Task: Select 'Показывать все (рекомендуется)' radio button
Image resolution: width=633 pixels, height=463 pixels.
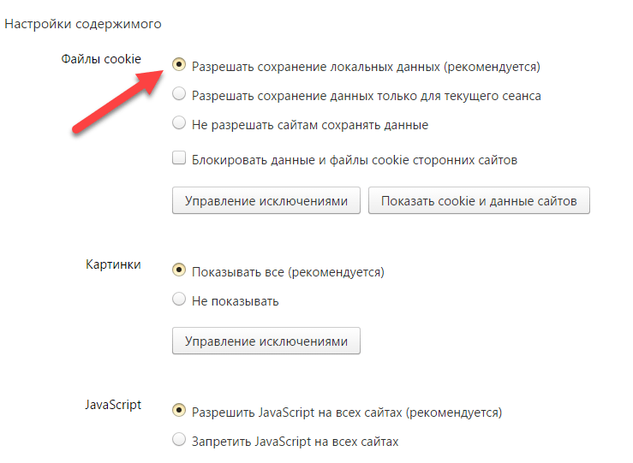Action: [x=179, y=270]
